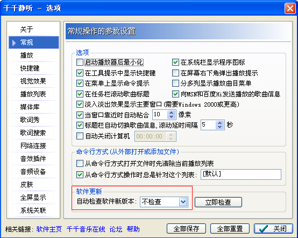
Task: Open the 皮肤 settings page
Action: (34, 185)
